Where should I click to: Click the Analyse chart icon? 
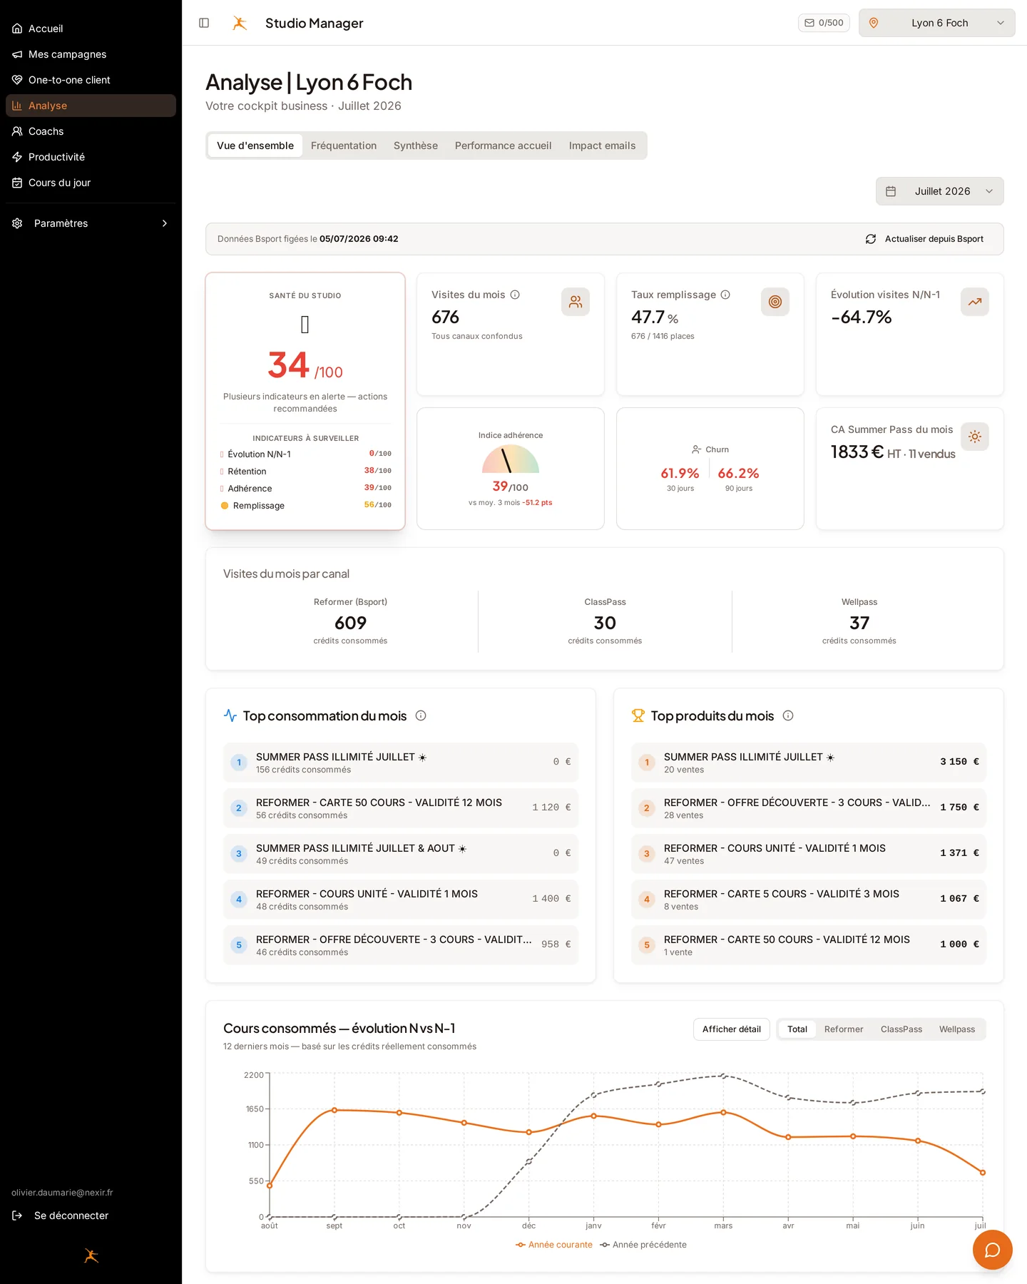17,106
